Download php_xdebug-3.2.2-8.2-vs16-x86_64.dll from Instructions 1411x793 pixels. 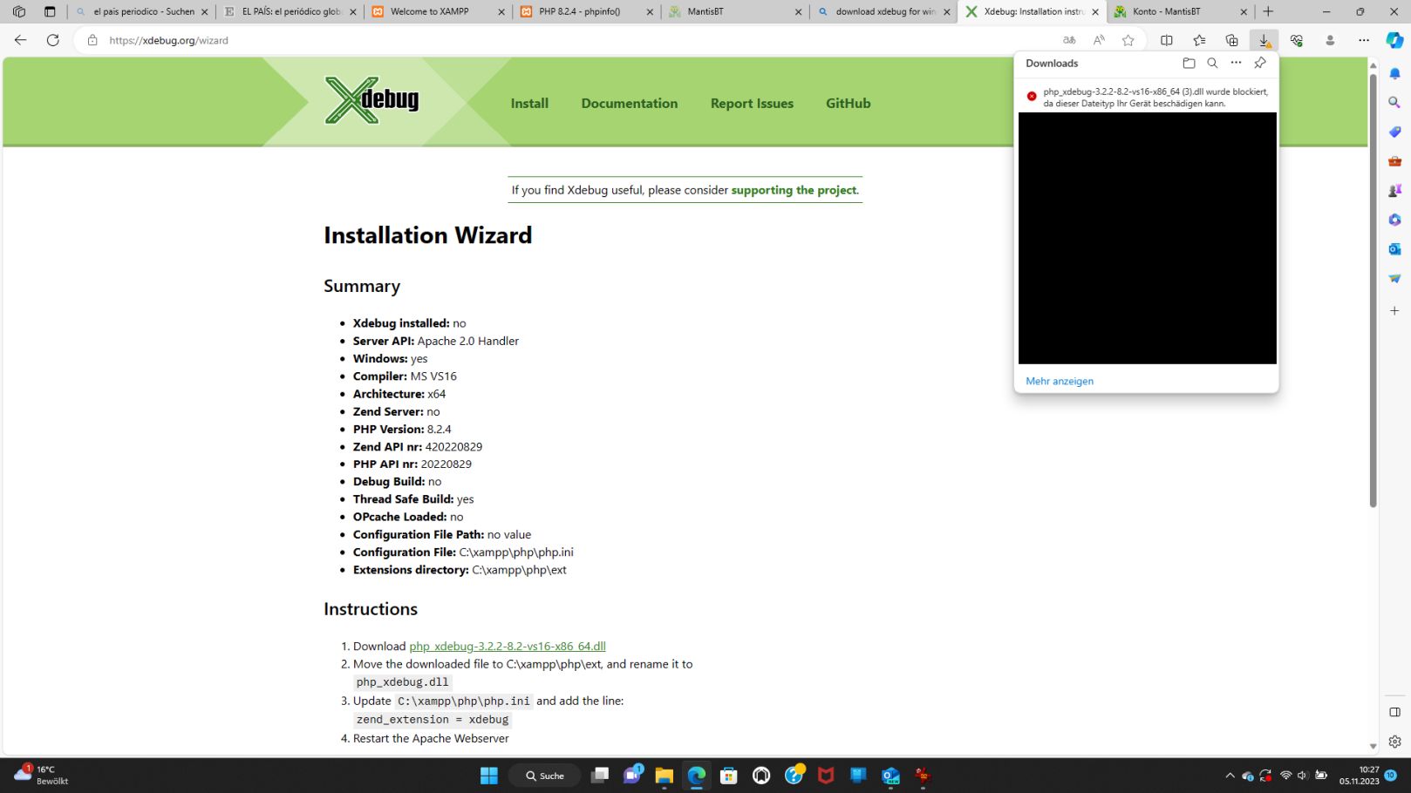pos(508,647)
